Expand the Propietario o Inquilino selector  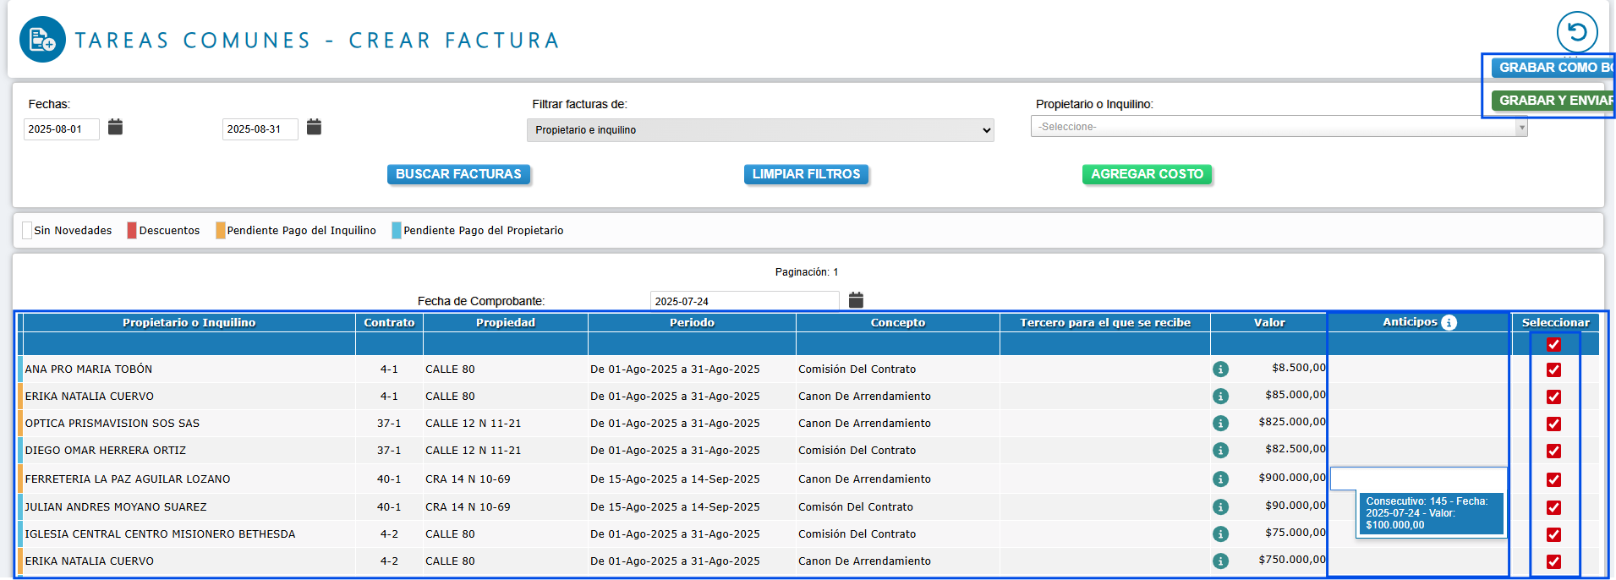[x=1278, y=127]
